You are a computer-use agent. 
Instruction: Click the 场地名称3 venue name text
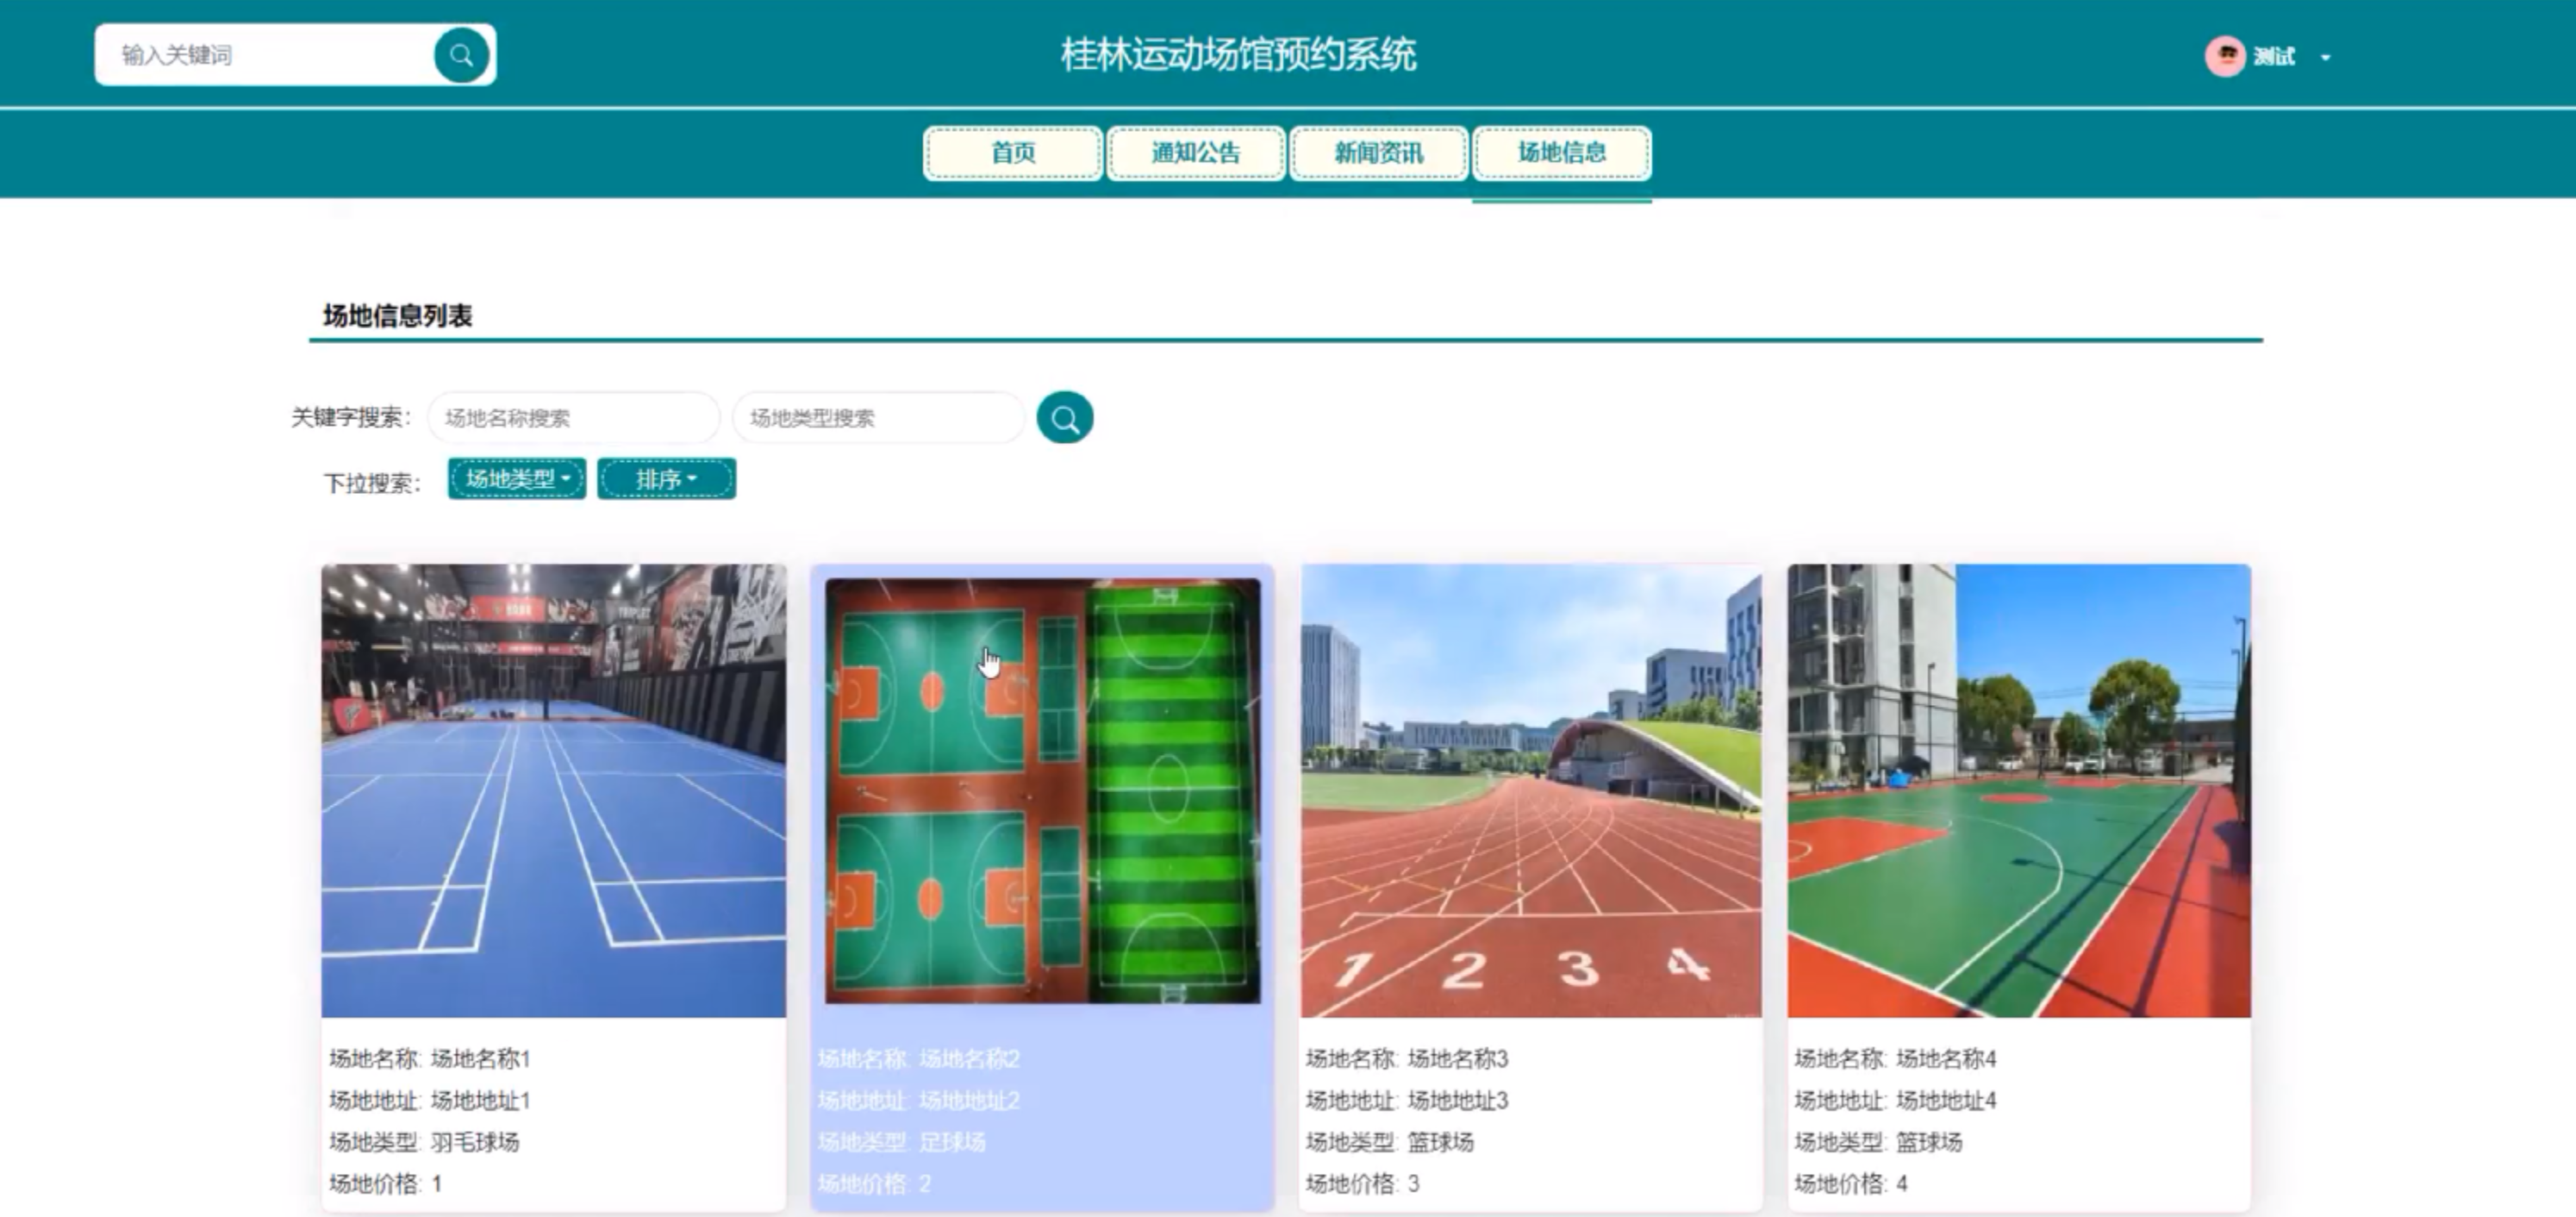1457,1058
